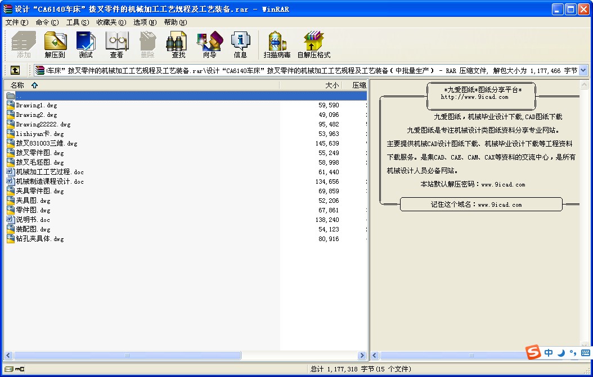The height and width of the screenshot is (377, 593).
Task: Open the 命令(C) menu
Action: pyautogui.click(x=47, y=22)
